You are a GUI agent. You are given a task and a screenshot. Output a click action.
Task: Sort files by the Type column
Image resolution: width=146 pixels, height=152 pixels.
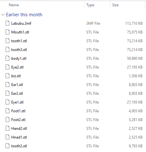point(90,5)
